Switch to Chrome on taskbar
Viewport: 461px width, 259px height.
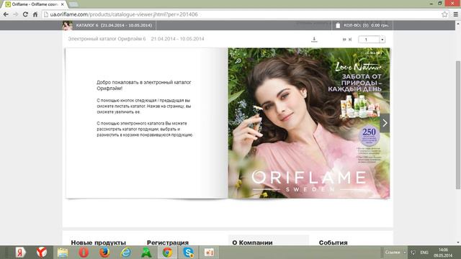pos(167,253)
